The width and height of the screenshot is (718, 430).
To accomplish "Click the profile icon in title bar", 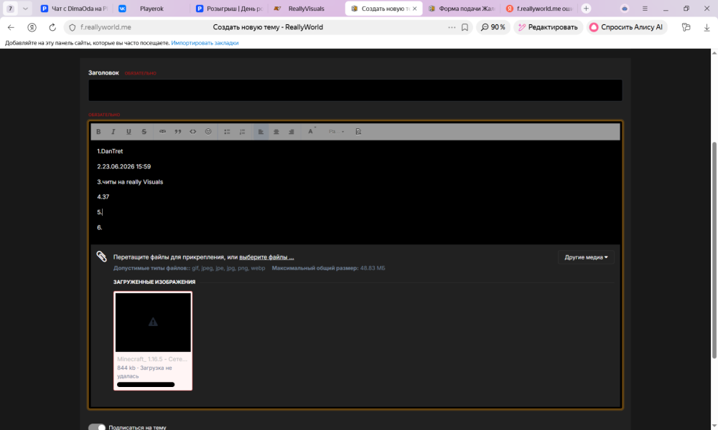I will [x=625, y=8].
